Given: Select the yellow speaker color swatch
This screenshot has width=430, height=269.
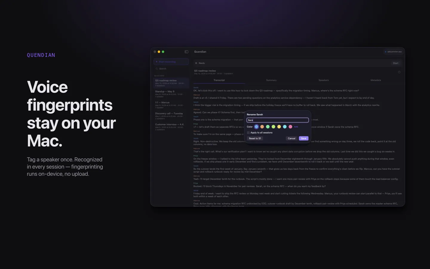Looking at the screenshot, I should (x=279, y=127).
